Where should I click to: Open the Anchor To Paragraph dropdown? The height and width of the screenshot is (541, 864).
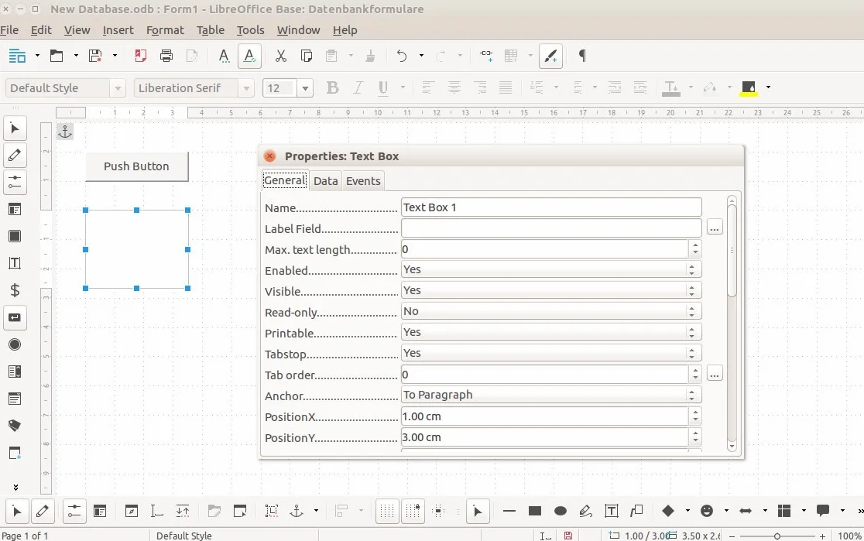(x=551, y=395)
